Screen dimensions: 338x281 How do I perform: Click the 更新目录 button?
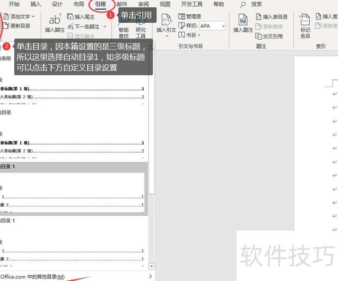(16, 26)
